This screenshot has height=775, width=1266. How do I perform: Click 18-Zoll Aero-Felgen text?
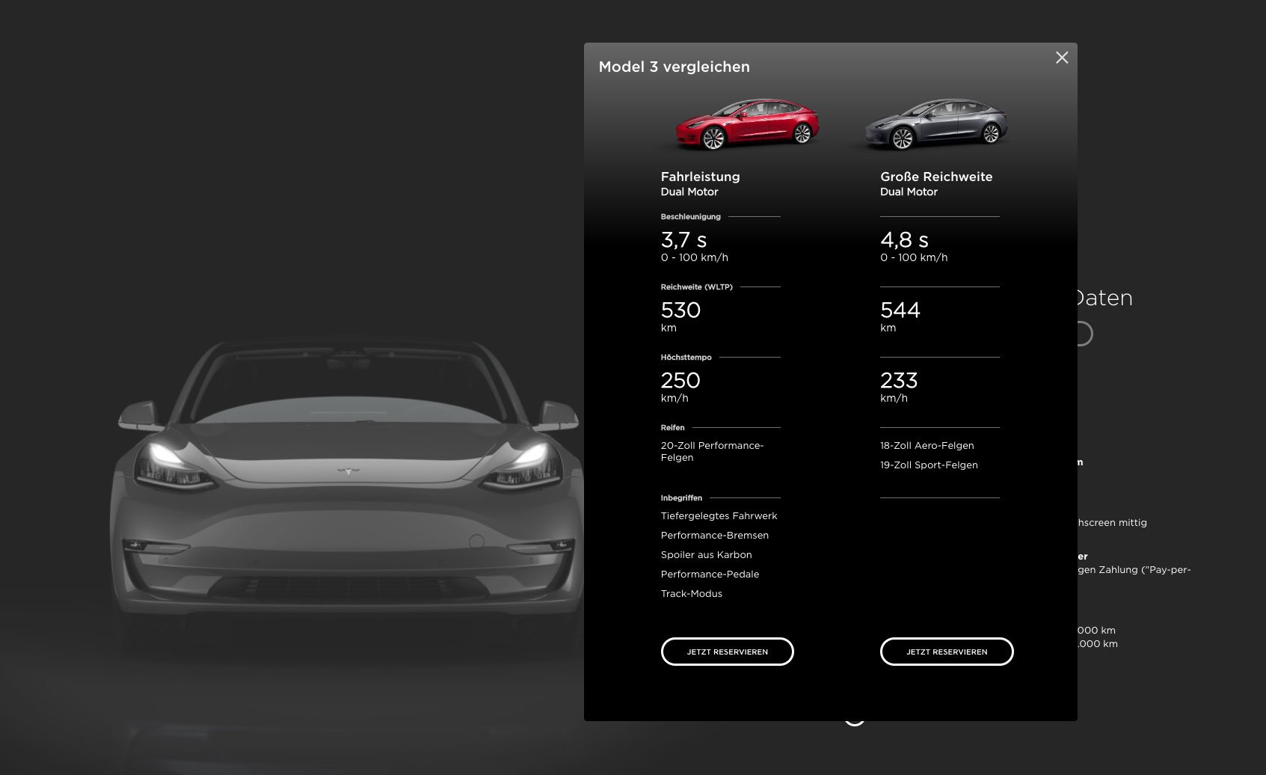coord(927,445)
